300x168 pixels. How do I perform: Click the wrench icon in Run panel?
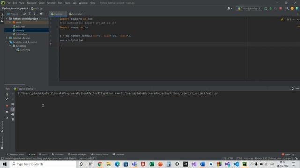pos(7,99)
